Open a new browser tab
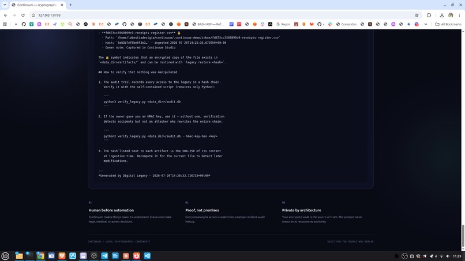This screenshot has width=465, height=261. coord(70,5)
